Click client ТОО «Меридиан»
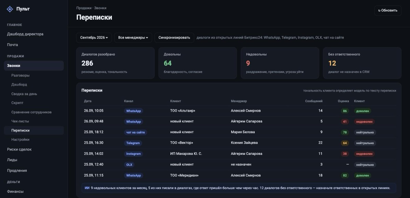 [184, 175]
